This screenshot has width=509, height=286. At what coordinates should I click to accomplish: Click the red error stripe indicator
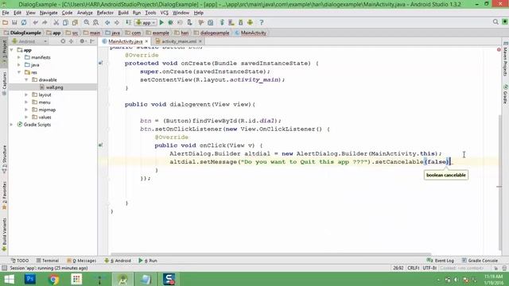(499, 49)
